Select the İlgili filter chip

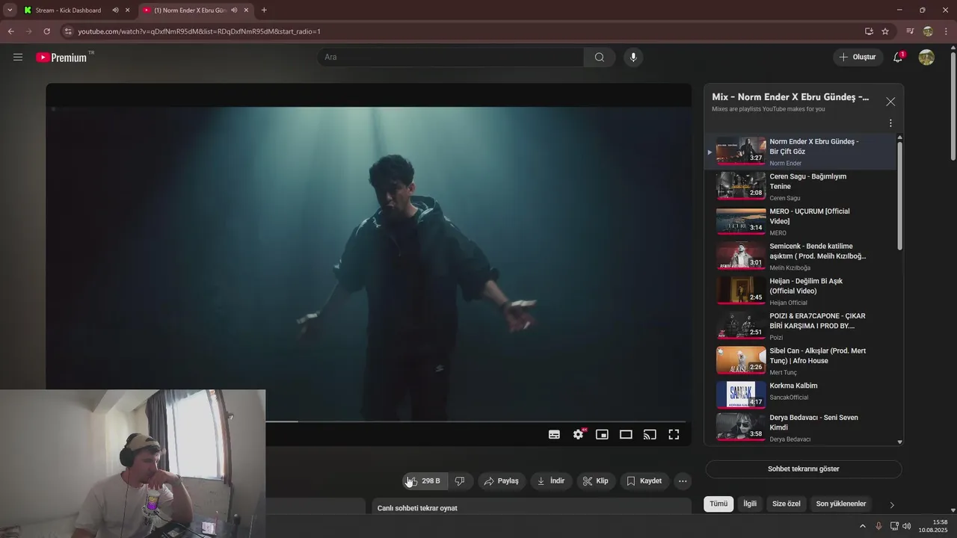point(750,504)
